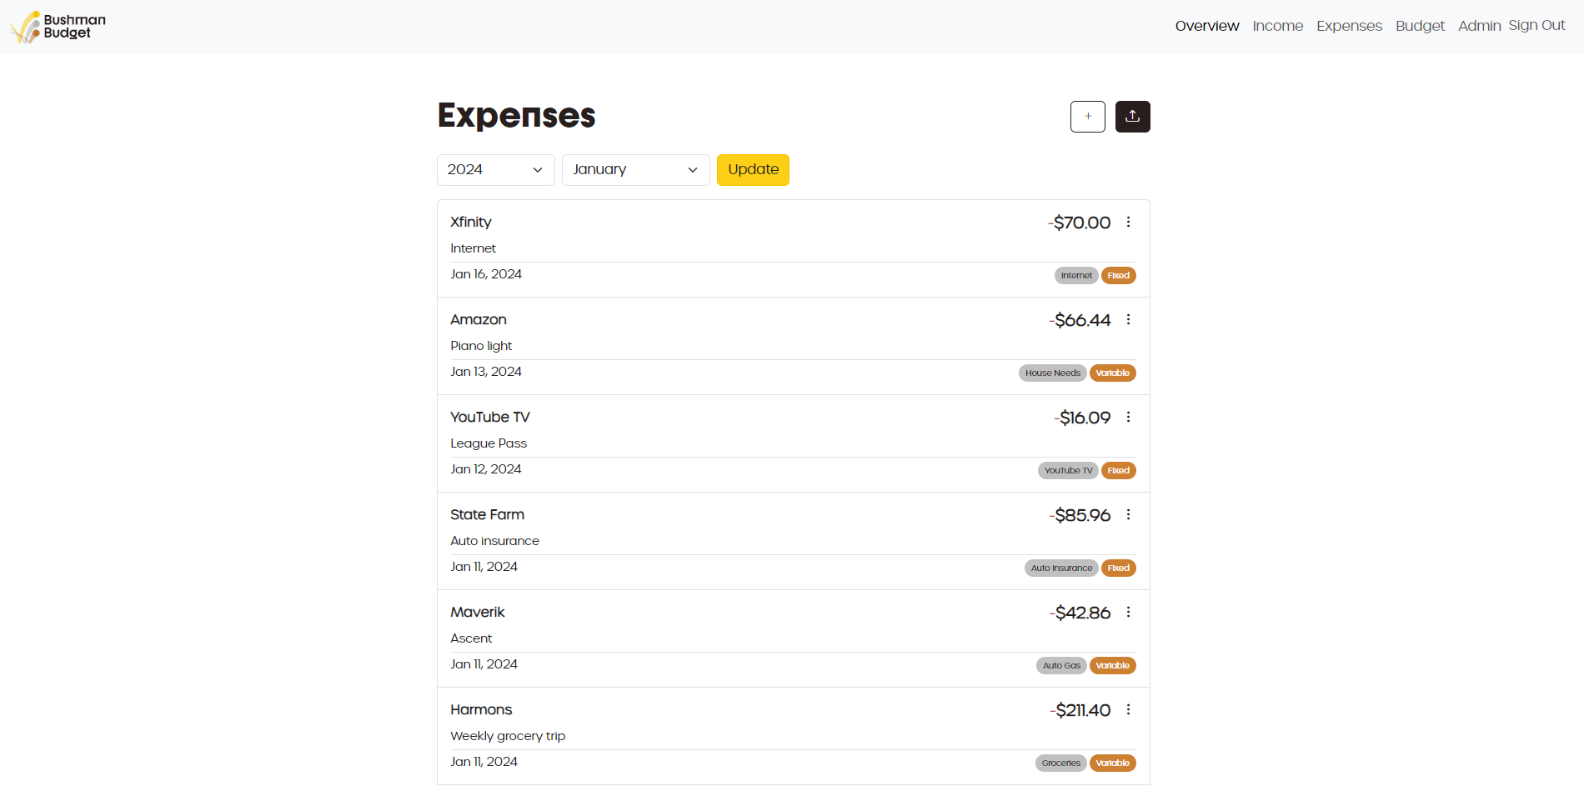The width and height of the screenshot is (1584, 786).
Task: Click the Bushman Budget logo
Action: coord(58,27)
